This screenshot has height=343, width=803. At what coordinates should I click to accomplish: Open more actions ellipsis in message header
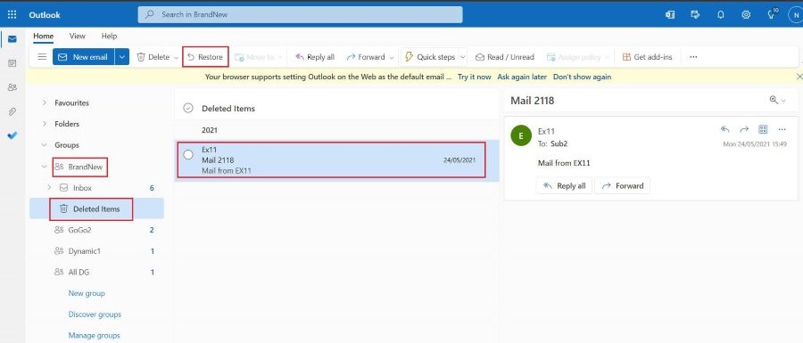click(782, 129)
